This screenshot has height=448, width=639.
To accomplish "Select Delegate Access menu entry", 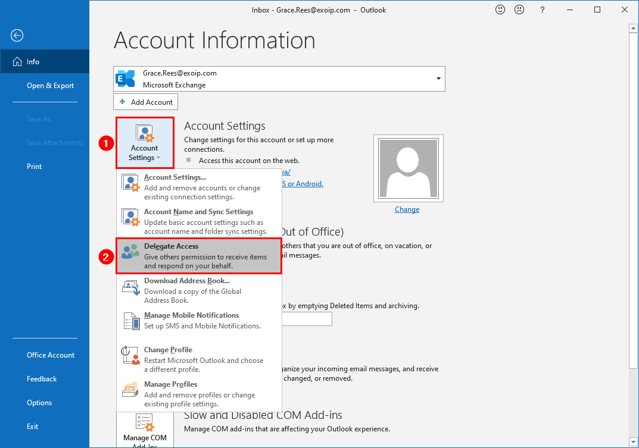I will [199, 256].
